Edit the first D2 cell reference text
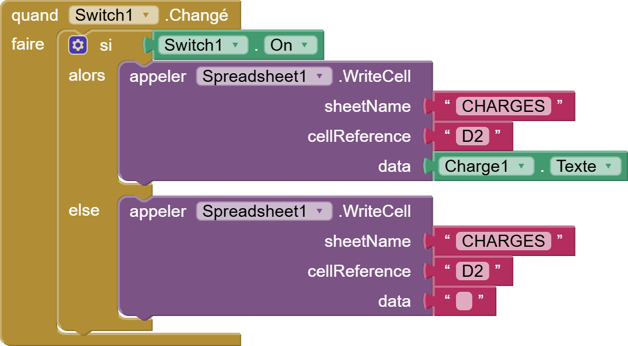 (473, 136)
